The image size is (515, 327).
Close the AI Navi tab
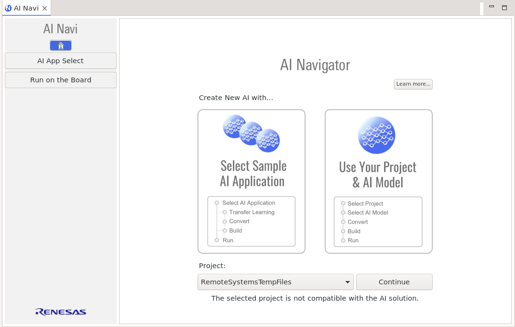tap(44, 8)
